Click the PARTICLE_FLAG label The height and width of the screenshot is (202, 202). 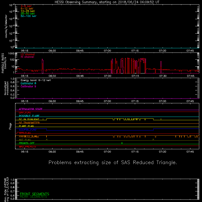click(28, 136)
